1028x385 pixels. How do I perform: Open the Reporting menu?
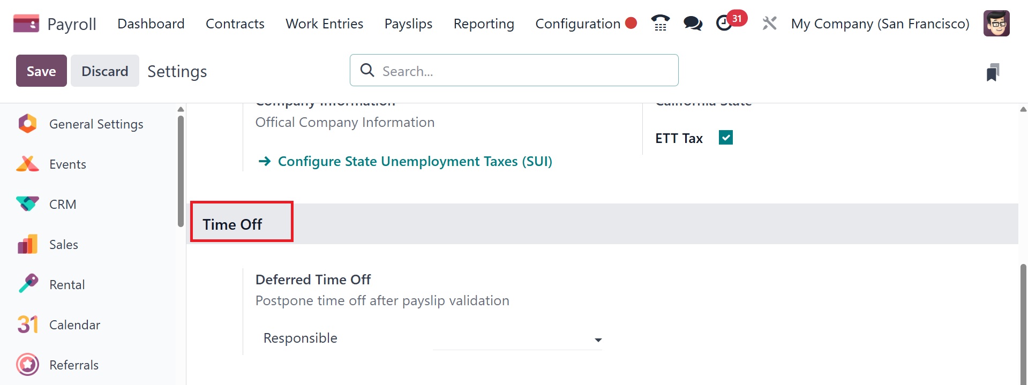[x=484, y=24]
